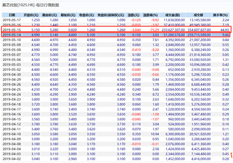The height and width of the screenshot is (163, 233).
Task: Sort by the 涨跌幅(%) column header
Action: click(150, 15)
